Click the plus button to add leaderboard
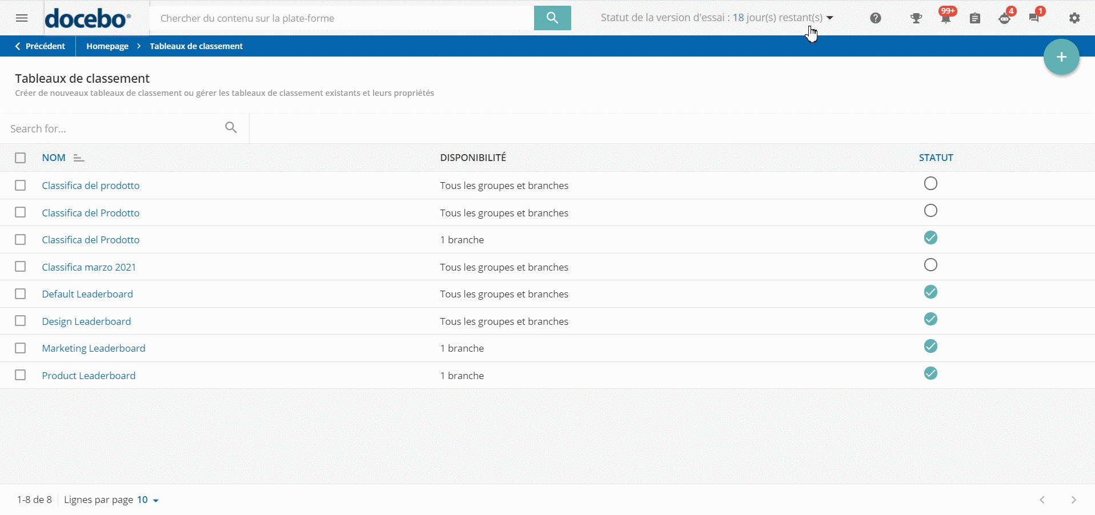 (1061, 57)
